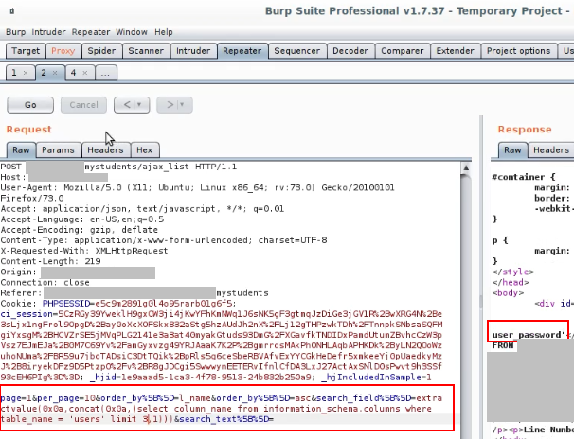Click the User-Agent header line
The image size is (574, 439).
(197, 193)
